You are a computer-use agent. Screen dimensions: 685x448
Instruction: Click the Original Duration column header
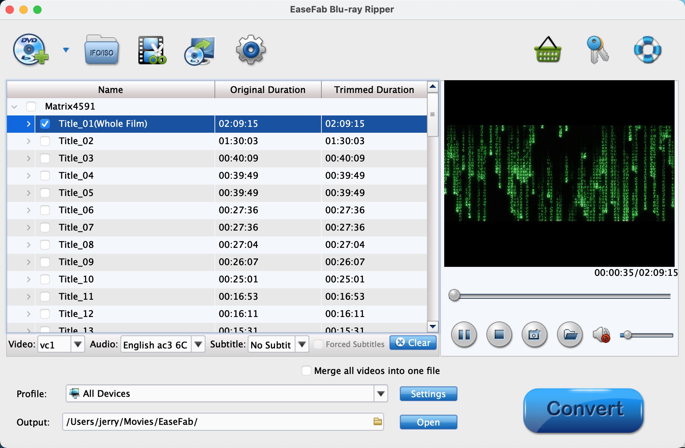pyautogui.click(x=268, y=90)
